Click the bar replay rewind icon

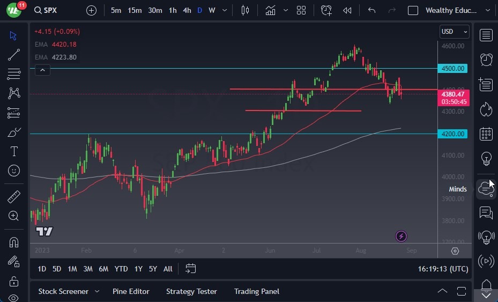(347, 10)
